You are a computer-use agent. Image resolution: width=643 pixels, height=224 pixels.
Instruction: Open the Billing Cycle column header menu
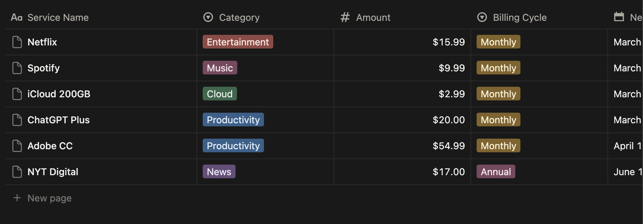pyautogui.click(x=539, y=17)
